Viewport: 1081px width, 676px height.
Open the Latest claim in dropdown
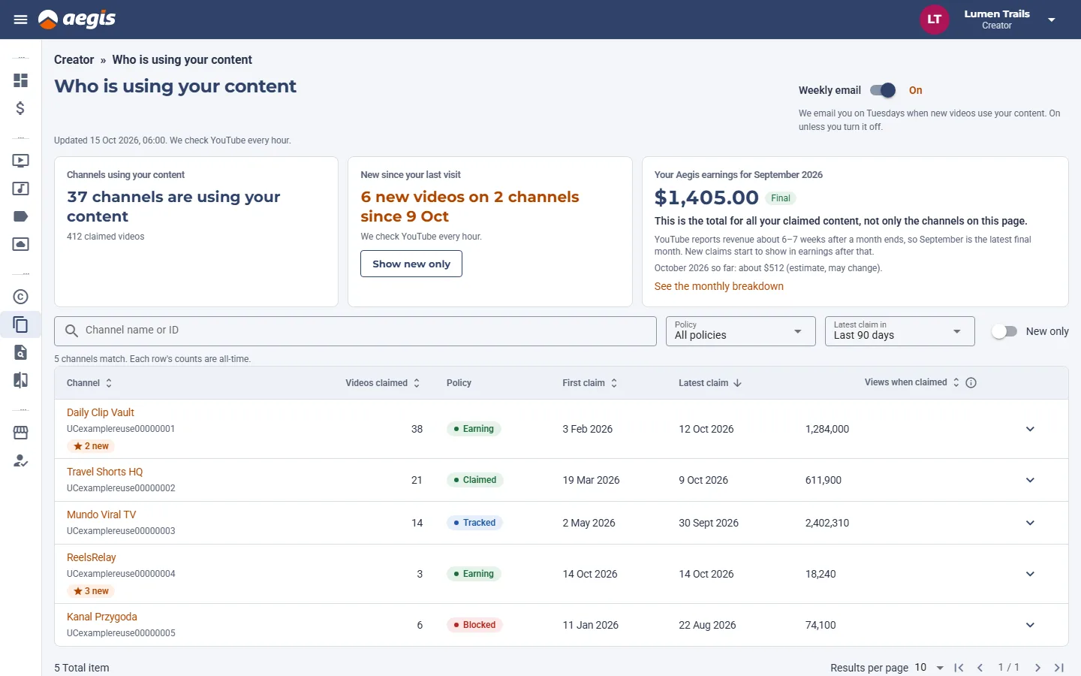(900, 331)
